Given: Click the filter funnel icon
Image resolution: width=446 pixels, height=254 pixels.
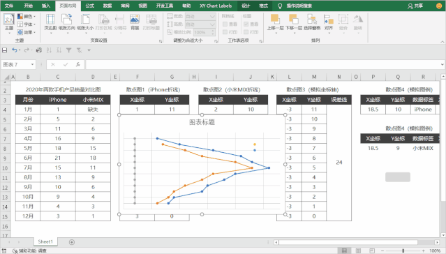Looking at the screenshot, I should point(69,50).
